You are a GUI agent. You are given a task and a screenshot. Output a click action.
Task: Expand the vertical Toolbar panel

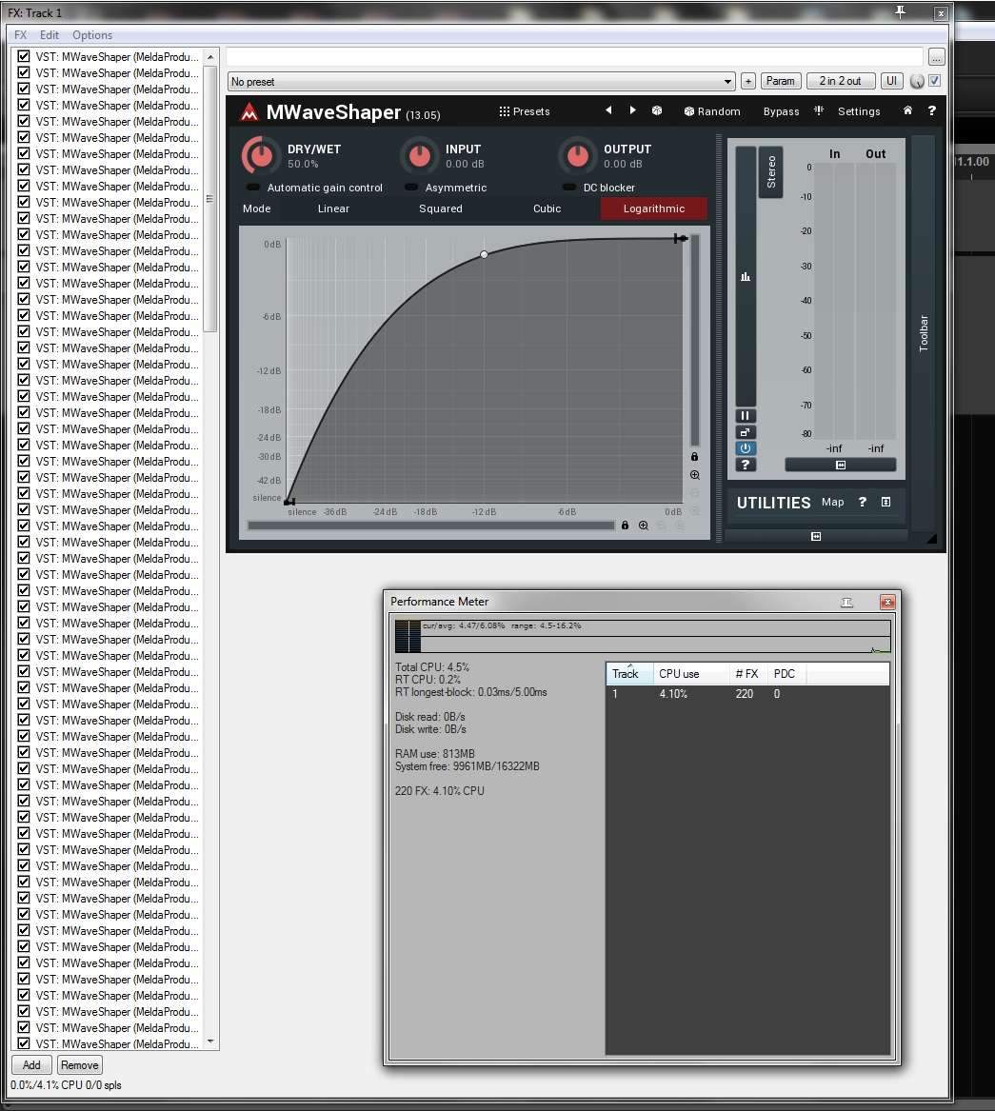pos(924,333)
